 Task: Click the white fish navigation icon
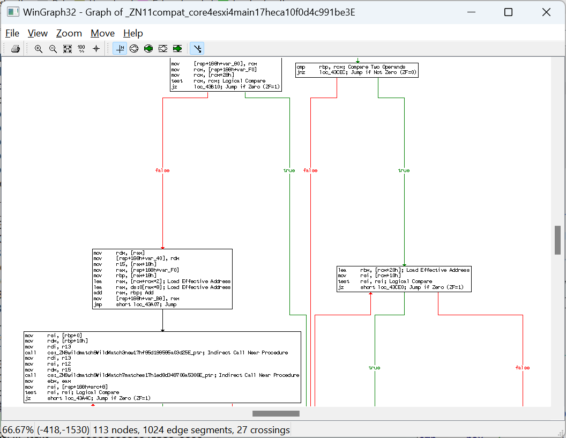(x=162, y=48)
